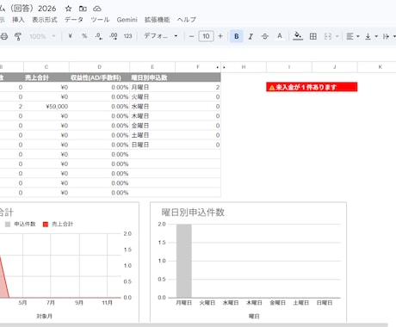Select the ¥59,000 cell

pos(46,107)
